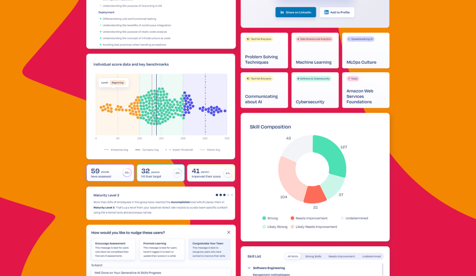Select the Strong Skills tab
Viewport: 476px width, 276px height.
(313, 256)
